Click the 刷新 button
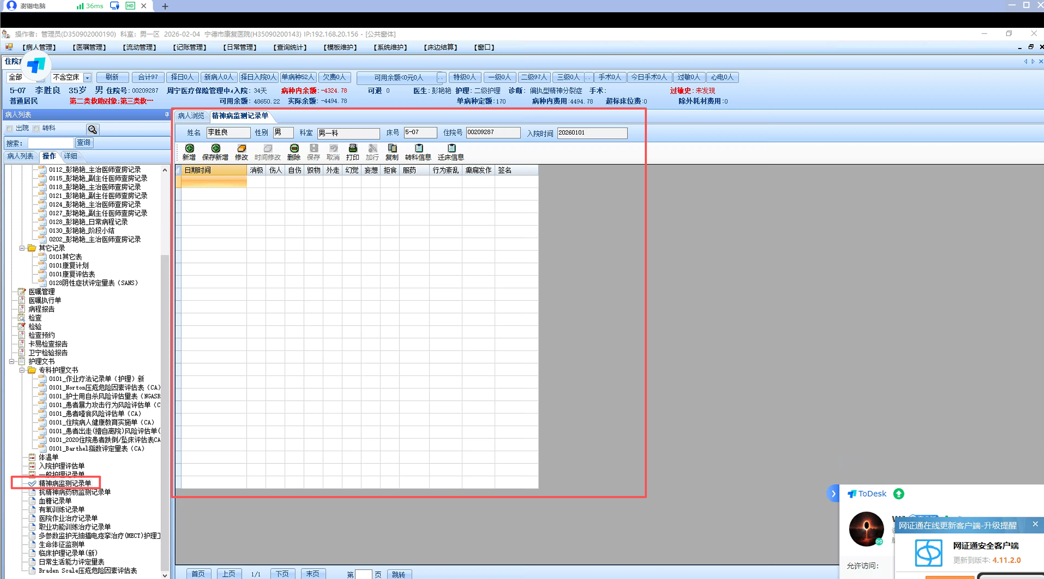 [x=112, y=77]
